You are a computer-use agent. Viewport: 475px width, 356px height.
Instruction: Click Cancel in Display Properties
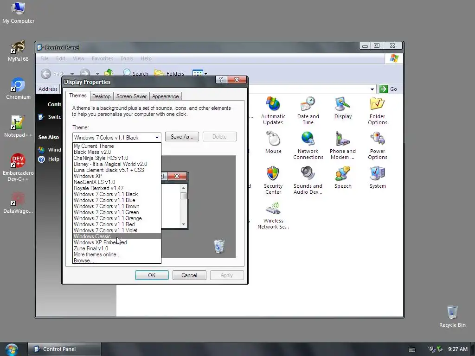[x=189, y=275]
